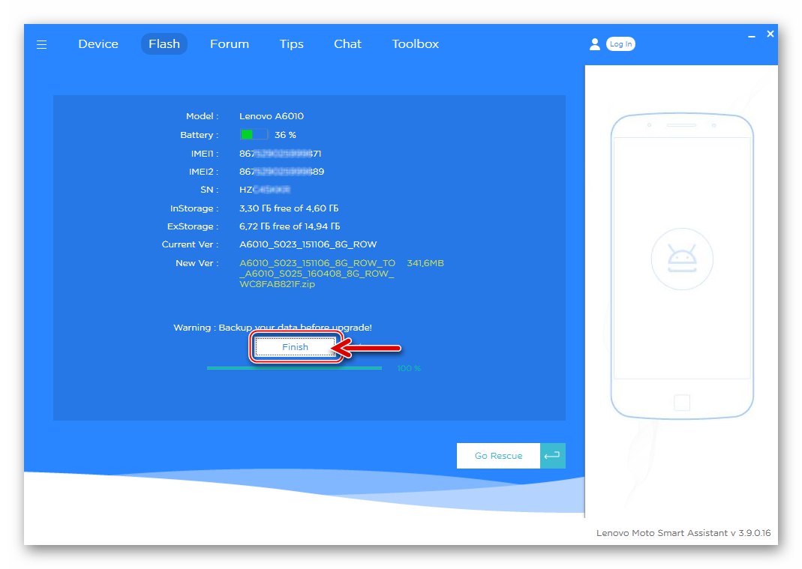Click the Android robot icon on phone
The height and width of the screenshot is (569, 802).
click(682, 259)
